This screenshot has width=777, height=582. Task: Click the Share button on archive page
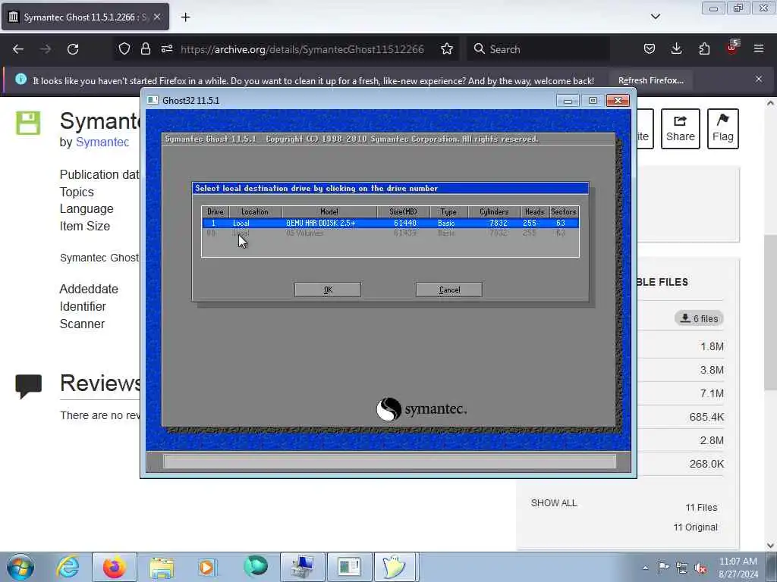681,129
